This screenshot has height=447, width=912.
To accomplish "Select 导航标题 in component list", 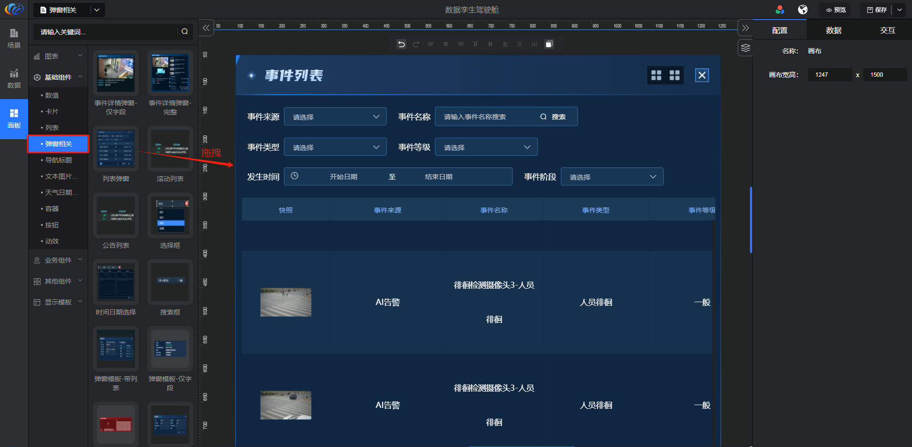I will [59, 160].
